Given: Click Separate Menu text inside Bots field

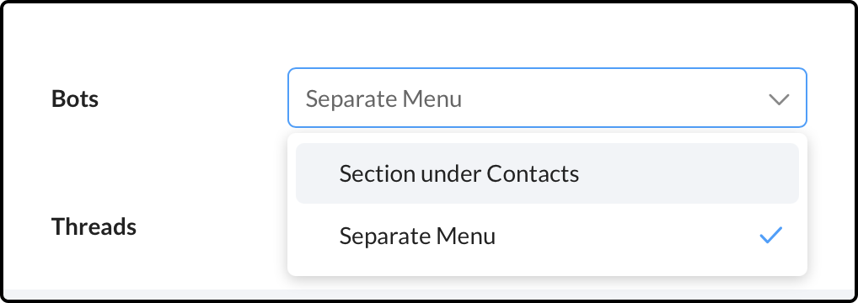Looking at the screenshot, I should pos(383,99).
